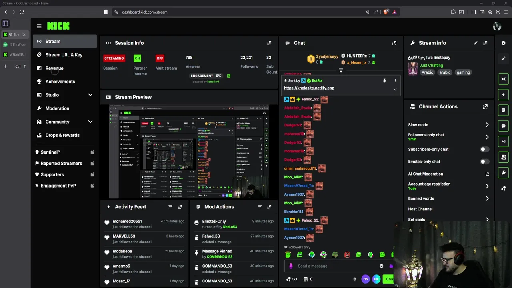Reload the page in Brave
This screenshot has height=288, width=512.
[x=22, y=12]
